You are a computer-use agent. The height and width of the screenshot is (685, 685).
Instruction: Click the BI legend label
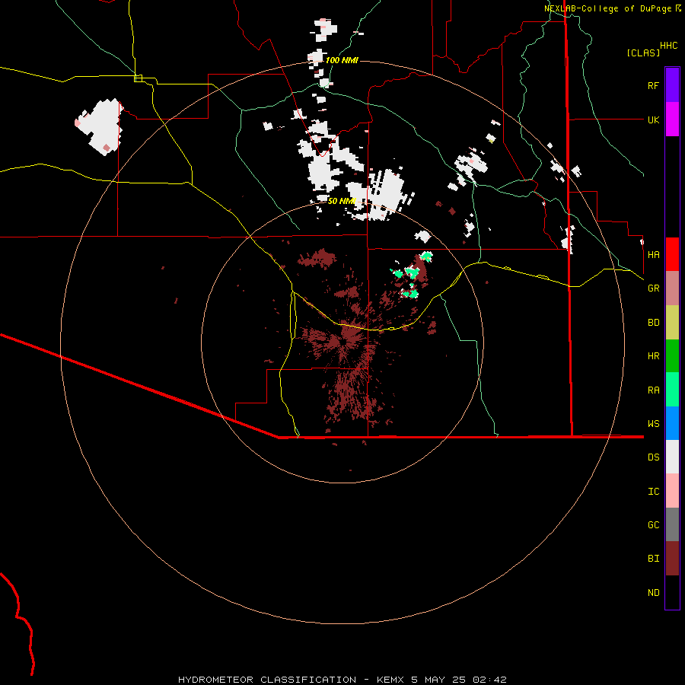pos(653,559)
